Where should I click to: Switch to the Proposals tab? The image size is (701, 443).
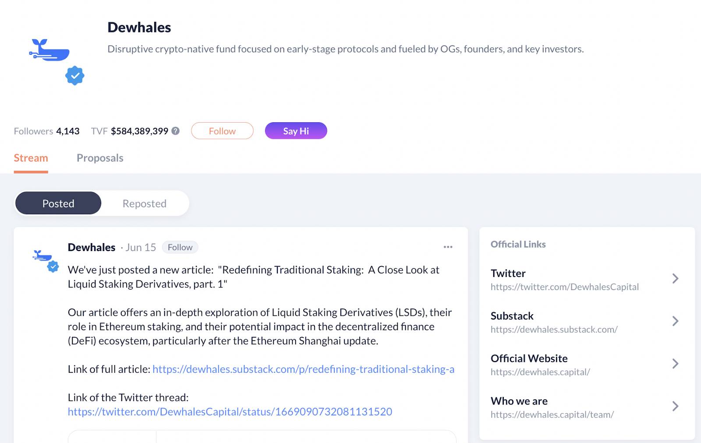click(100, 158)
